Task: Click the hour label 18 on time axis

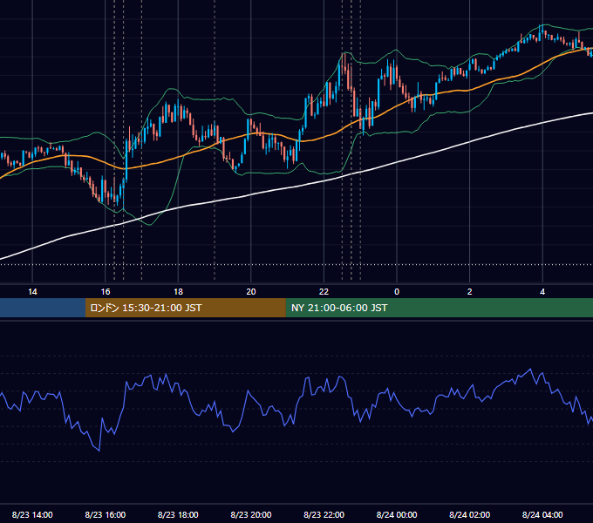Action: tap(178, 292)
